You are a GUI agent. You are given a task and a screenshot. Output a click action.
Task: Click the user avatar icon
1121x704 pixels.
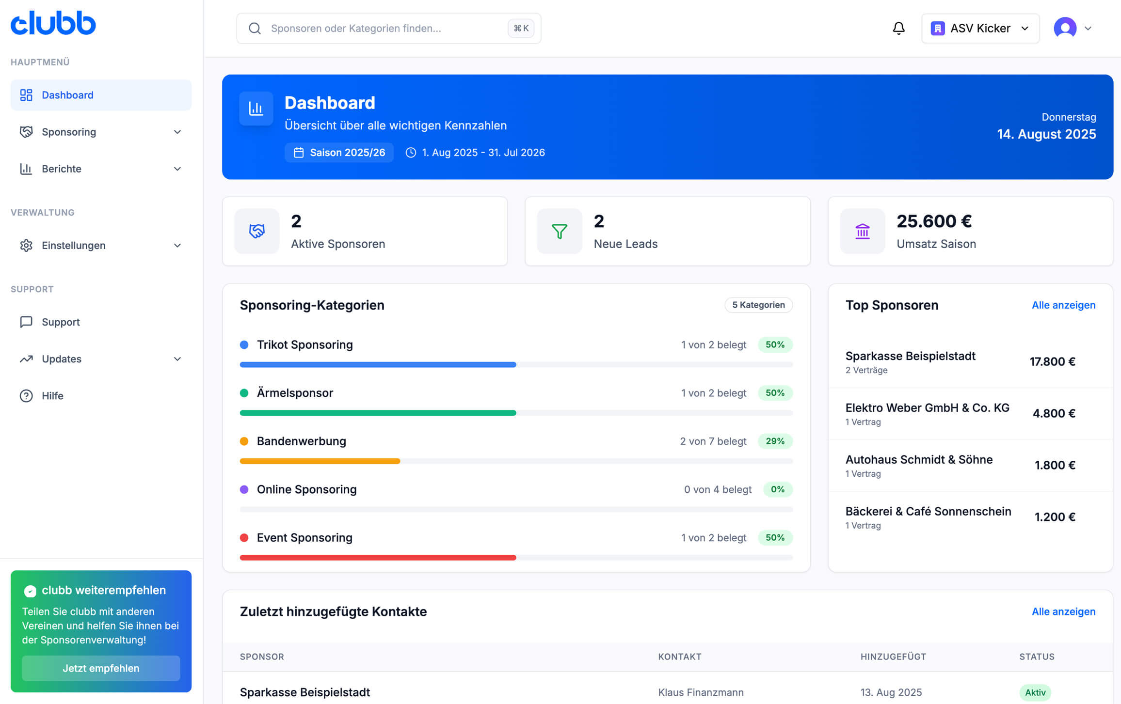[x=1065, y=28]
